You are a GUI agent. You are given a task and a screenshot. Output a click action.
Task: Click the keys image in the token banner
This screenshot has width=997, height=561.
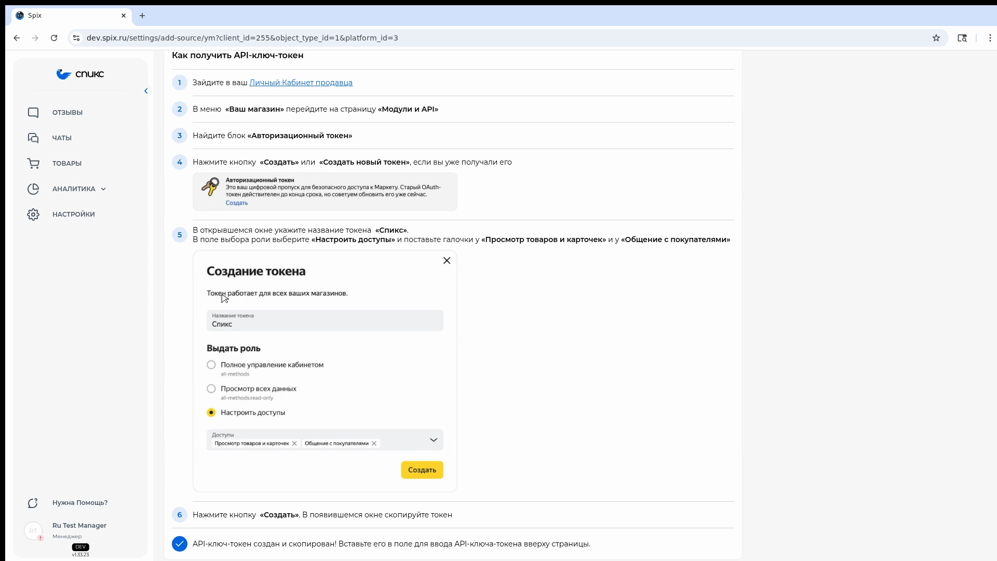pyautogui.click(x=210, y=187)
